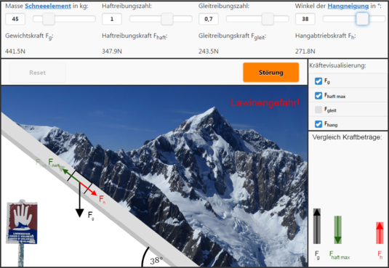The width and height of the screenshot is (389, 268).
Task: Uncheck the Fg force visualization checkbox
Action: pos(318,81)
